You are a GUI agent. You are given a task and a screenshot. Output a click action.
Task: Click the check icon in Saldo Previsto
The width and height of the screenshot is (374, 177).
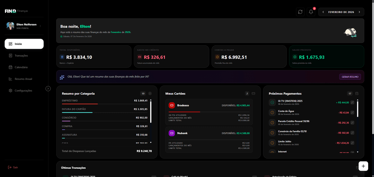295,57
